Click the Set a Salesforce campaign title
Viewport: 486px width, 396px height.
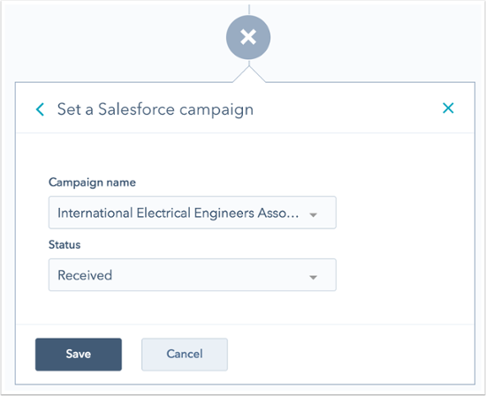tap(156, 109)
